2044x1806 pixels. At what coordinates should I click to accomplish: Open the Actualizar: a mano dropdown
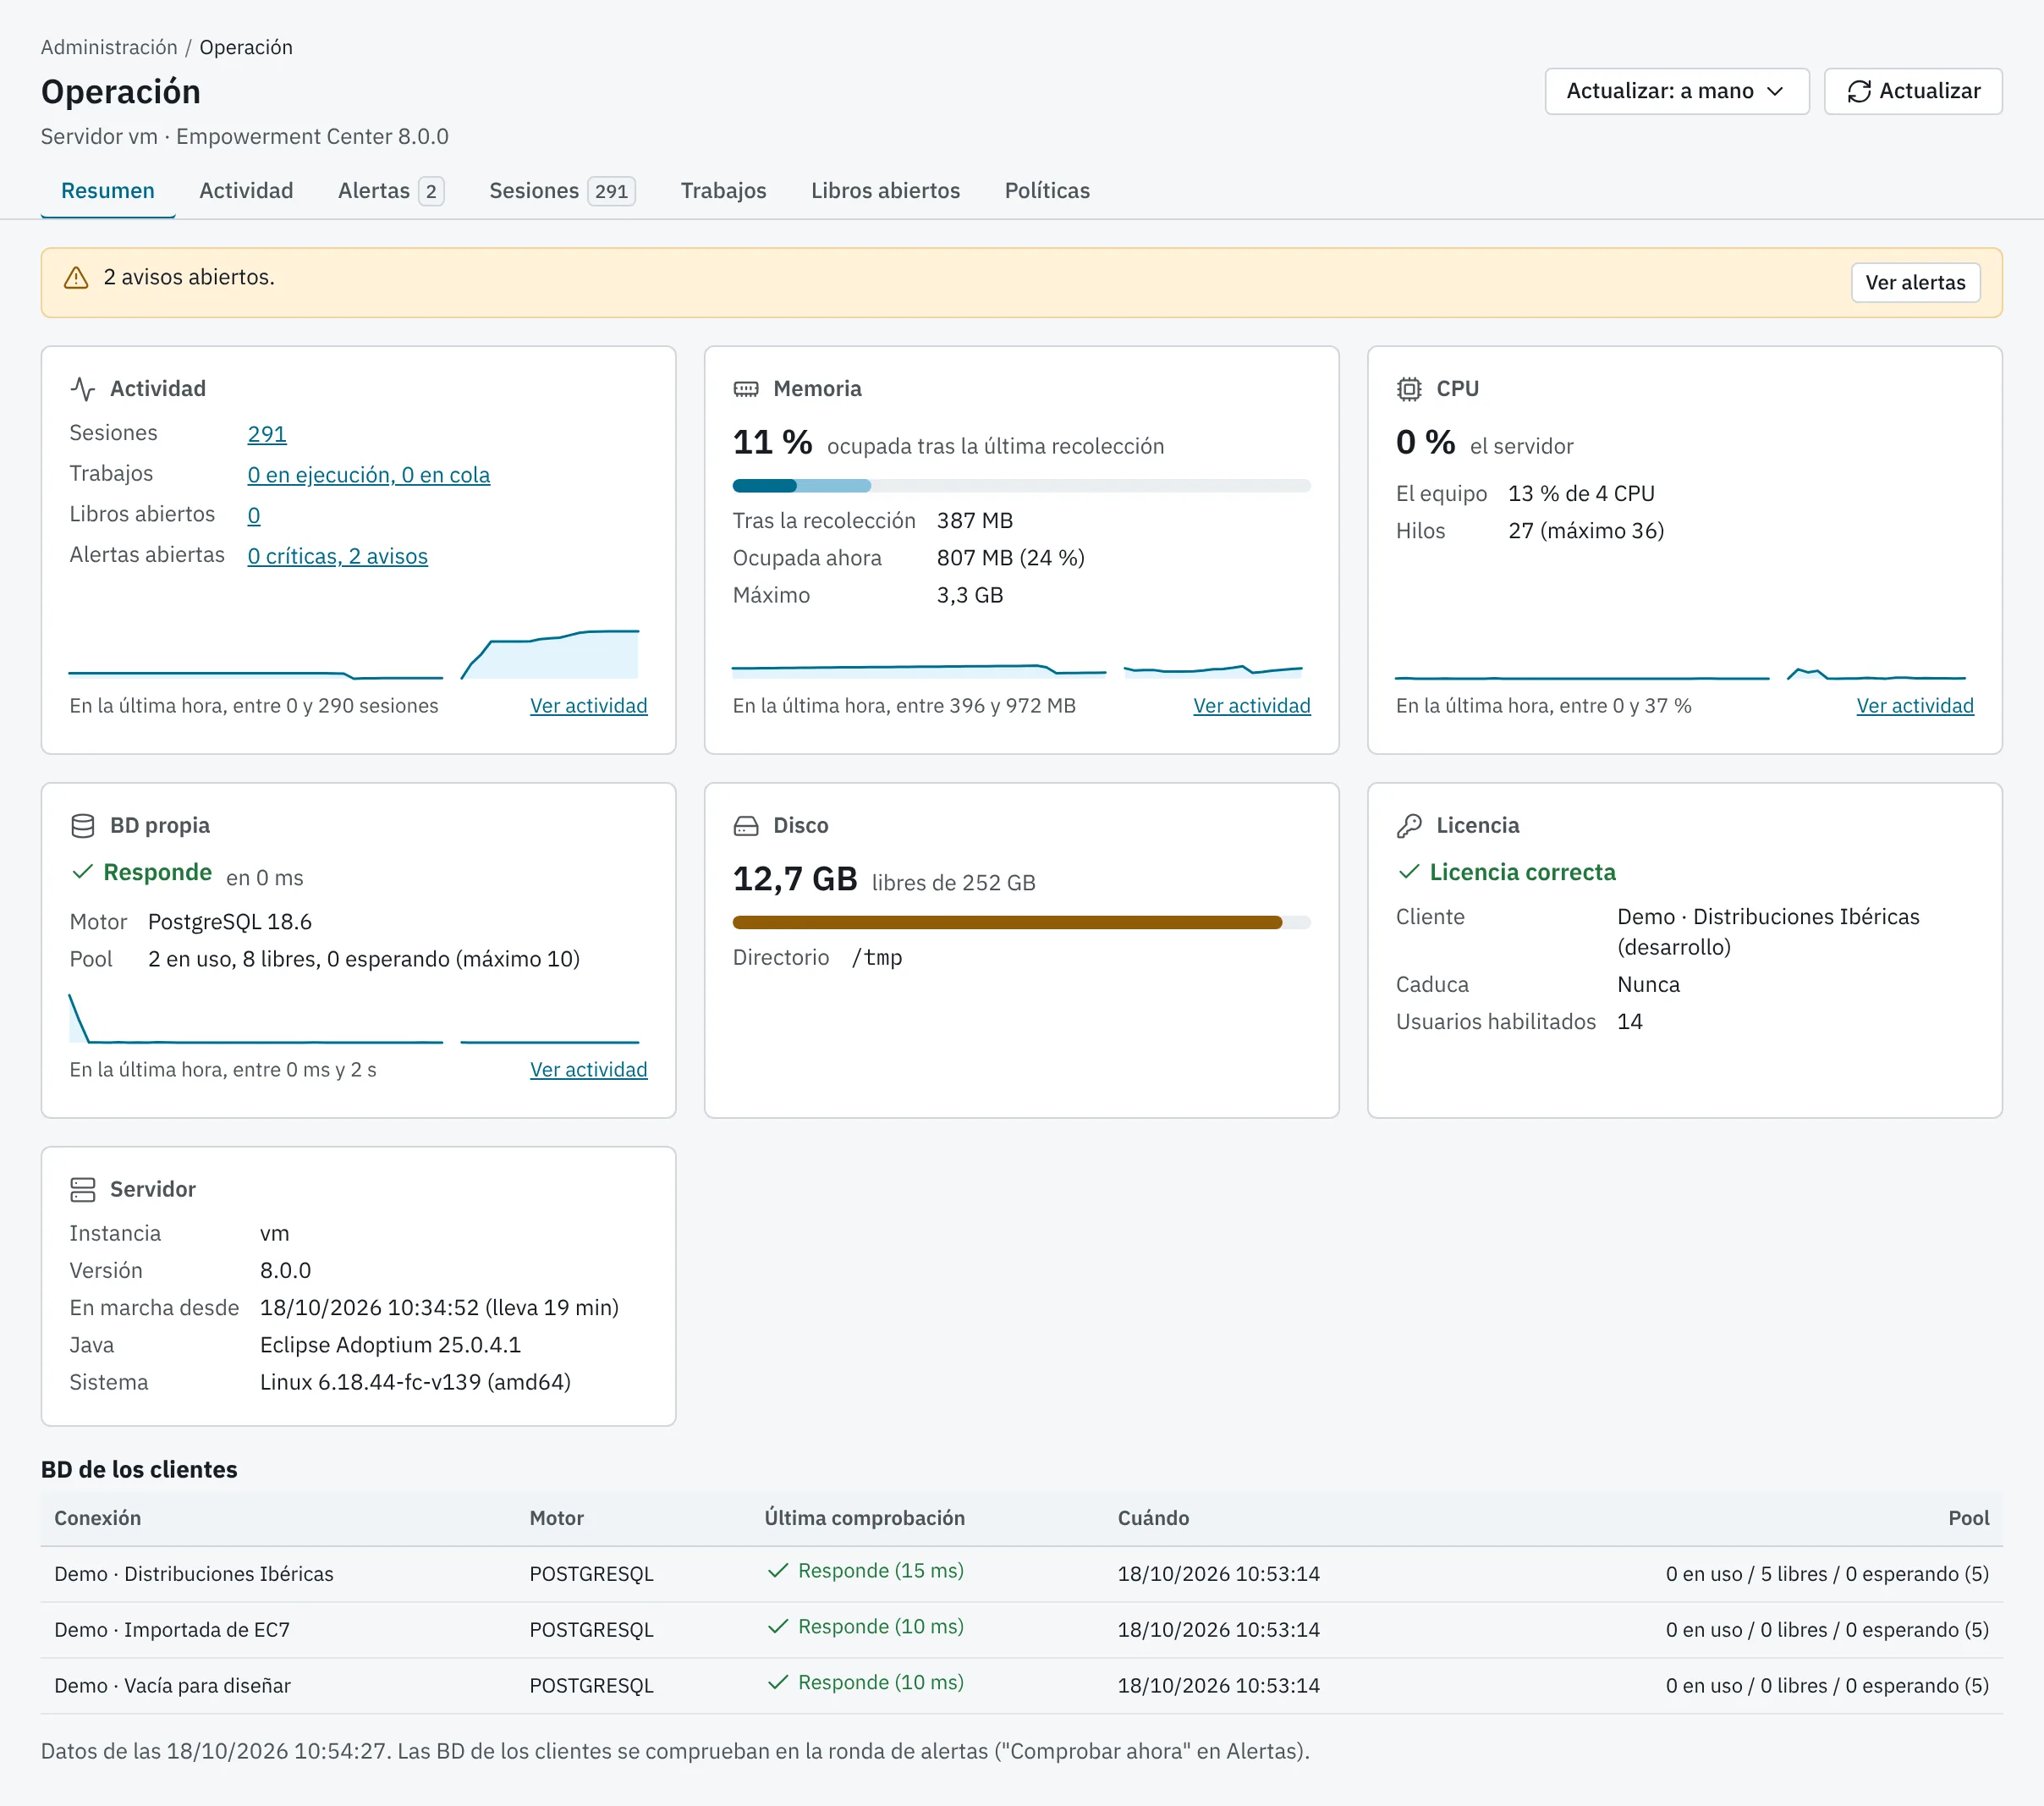pyautogui.click(x=1677, y=91)
